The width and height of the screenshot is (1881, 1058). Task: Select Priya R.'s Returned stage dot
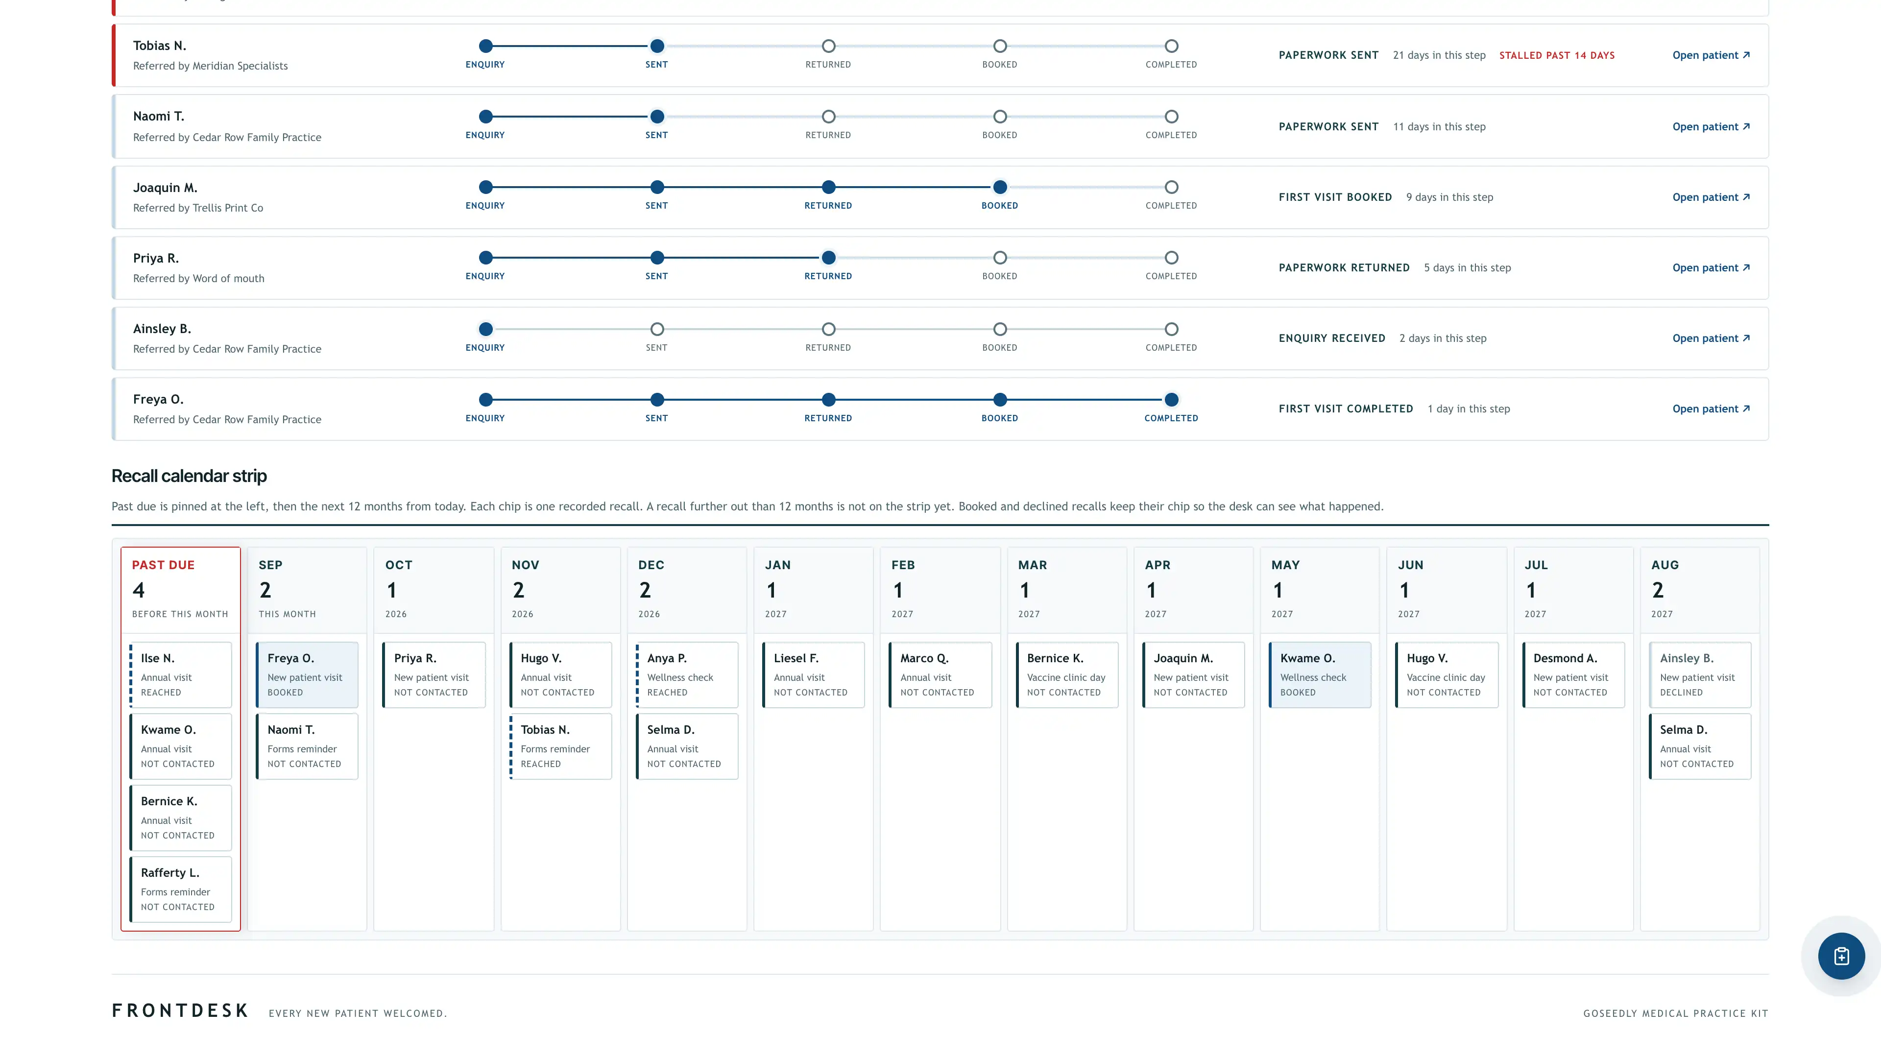(x=828, y=258)
